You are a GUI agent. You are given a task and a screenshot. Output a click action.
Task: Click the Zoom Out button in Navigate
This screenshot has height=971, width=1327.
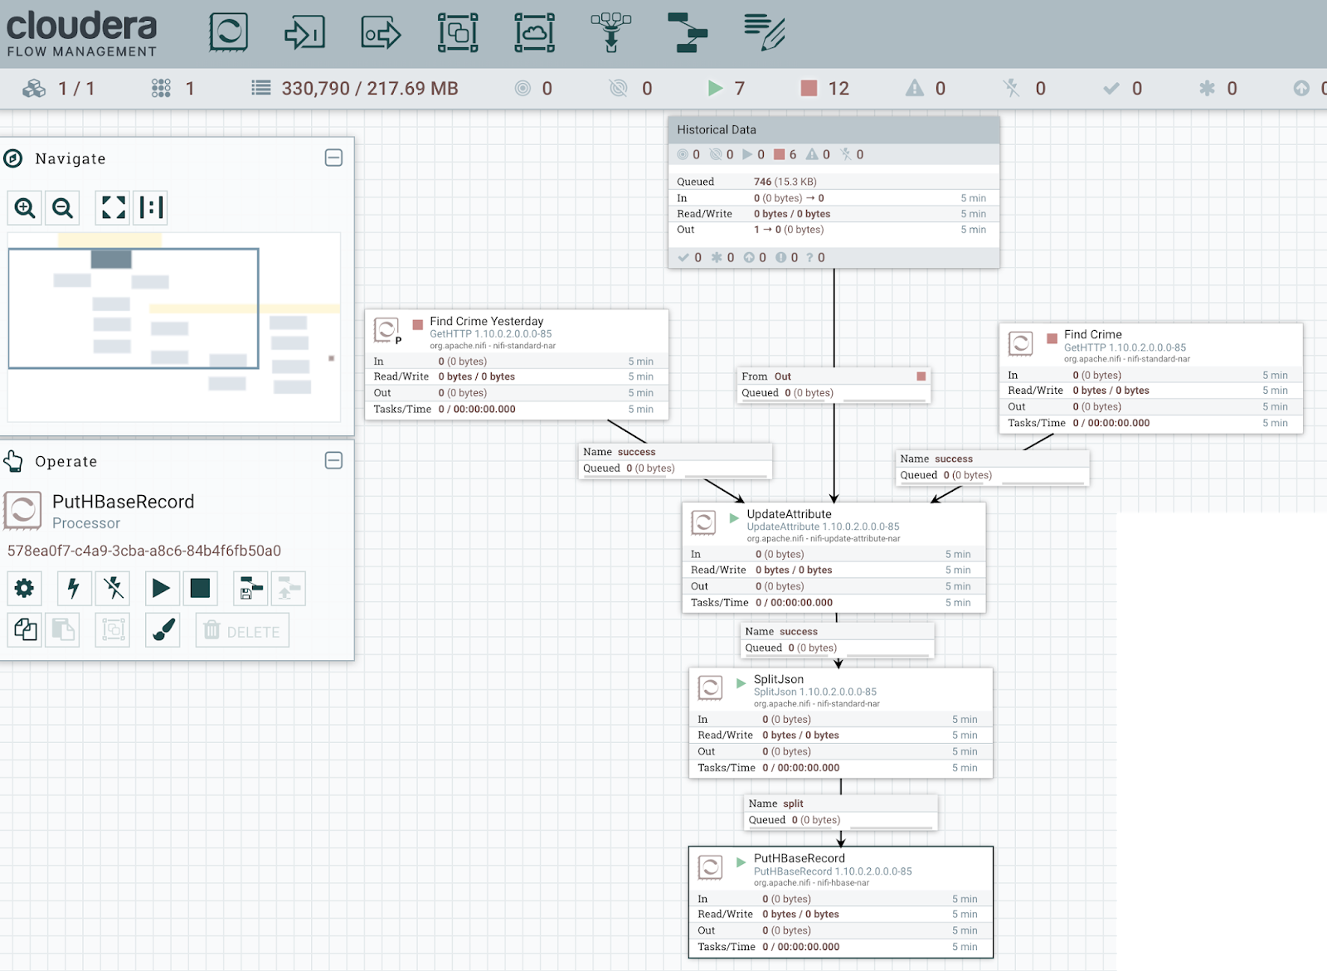tap(62, 207)
